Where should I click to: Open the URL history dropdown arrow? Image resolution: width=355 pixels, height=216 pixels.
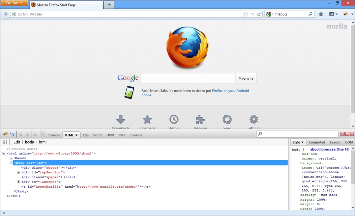(253, 14)
